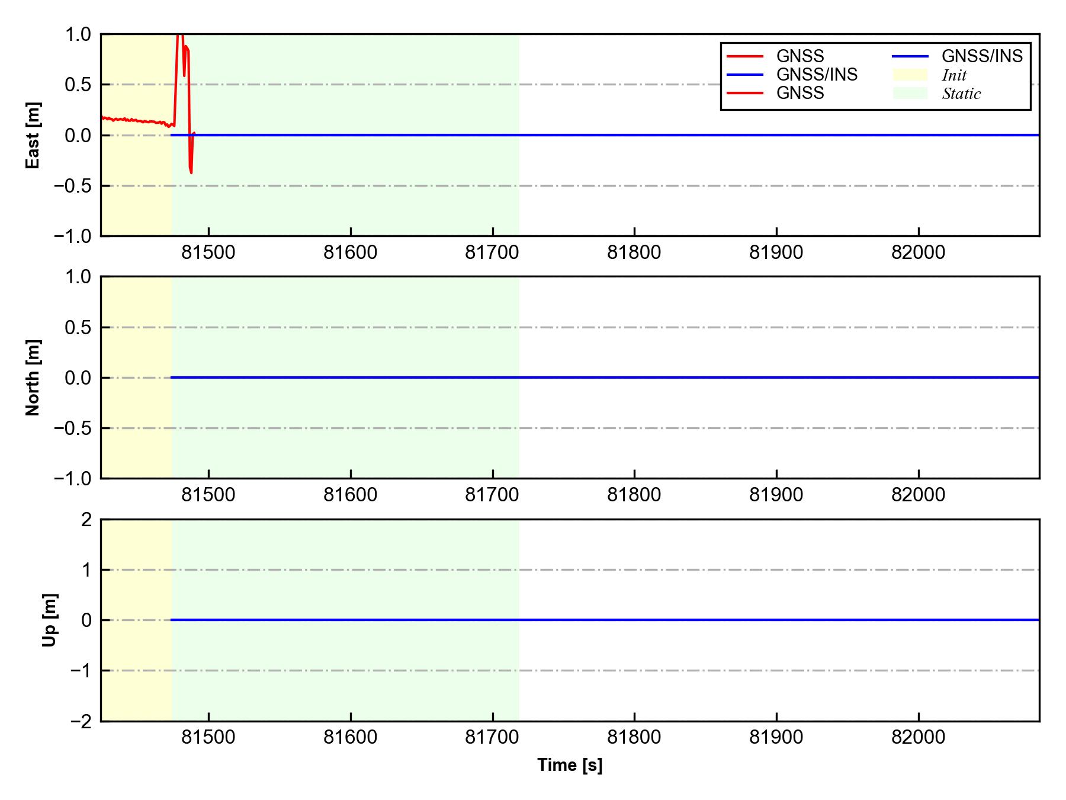Click the 81800 tick label under East plot

click(x=634, y=253)
